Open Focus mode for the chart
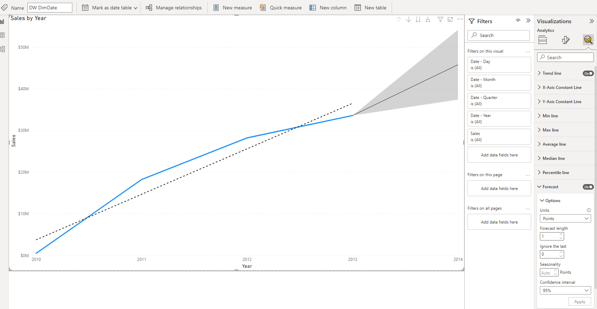This screenshot has width=597, height=309. click(450, 19)
